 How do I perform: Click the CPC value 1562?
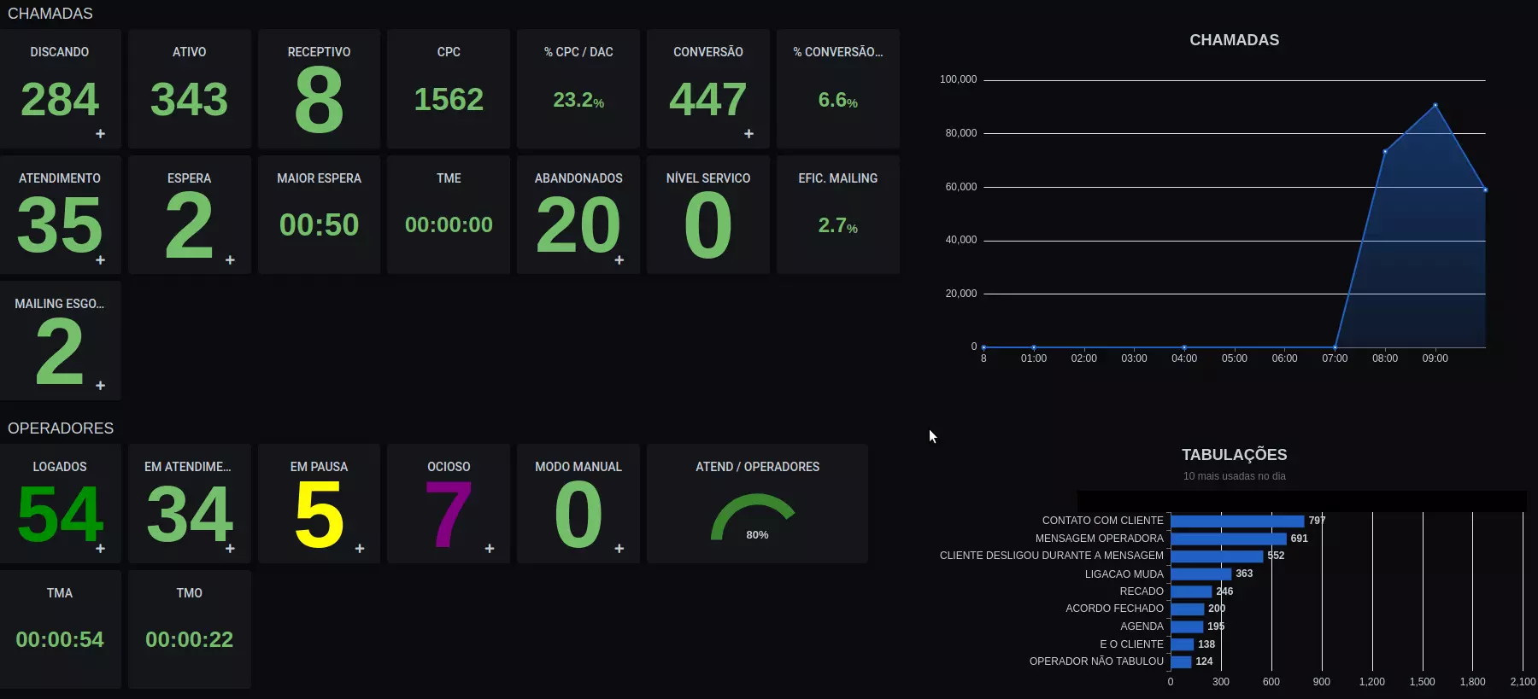pos(449,100)
